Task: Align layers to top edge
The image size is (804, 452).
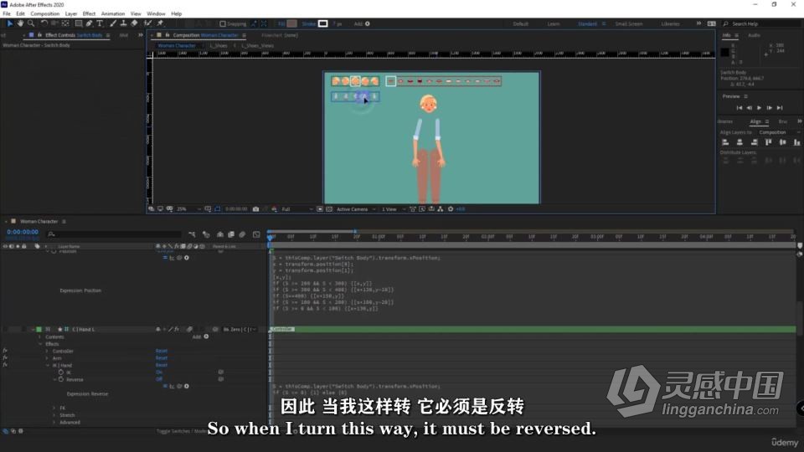Action: tap(768, 142)
